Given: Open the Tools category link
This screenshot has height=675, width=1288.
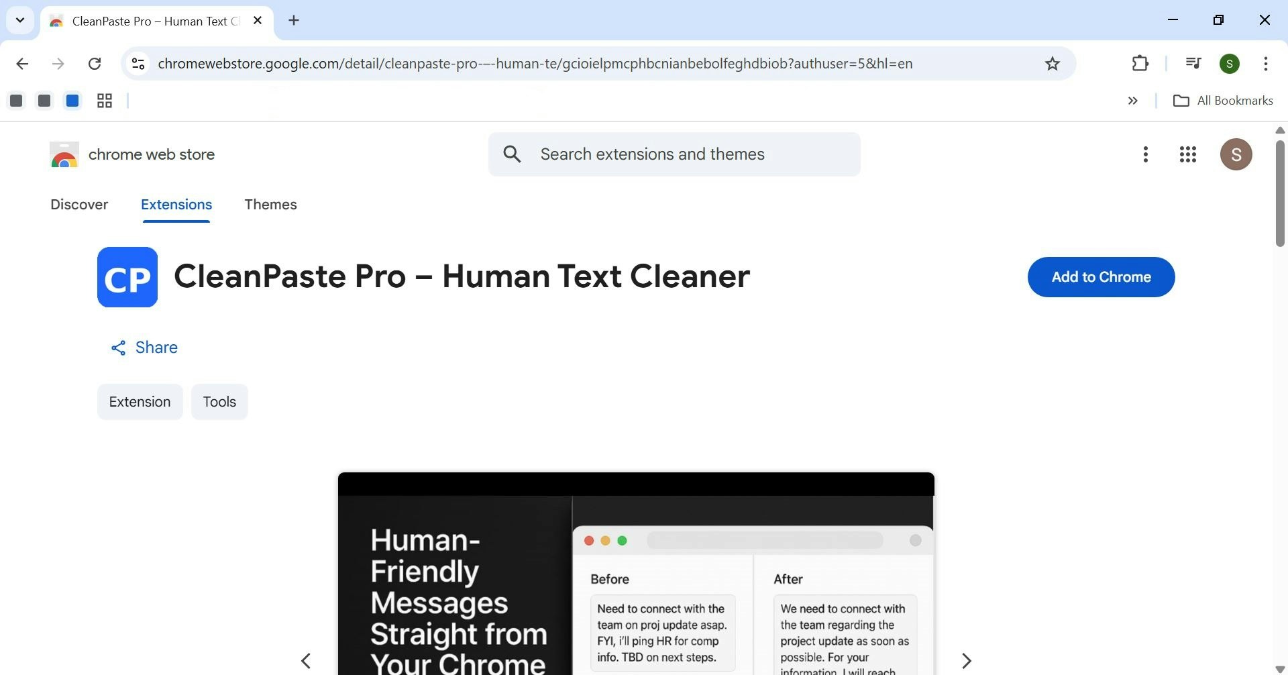Looking at the screenshot, I should (x=219, y=401).
